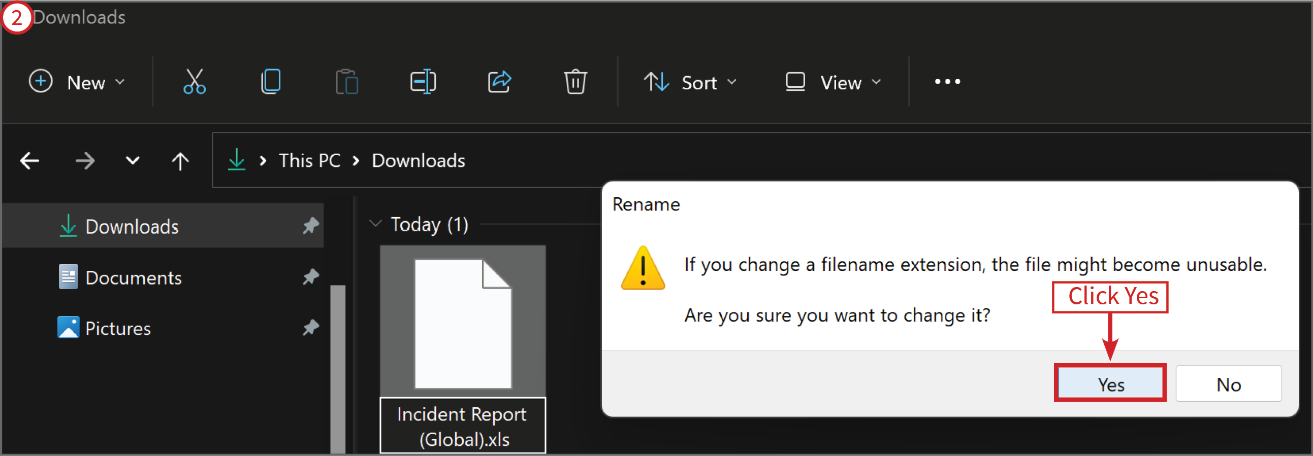Click the Sort arrows icon
This screenshot has height=456, width=1313.
click(655, 82)
